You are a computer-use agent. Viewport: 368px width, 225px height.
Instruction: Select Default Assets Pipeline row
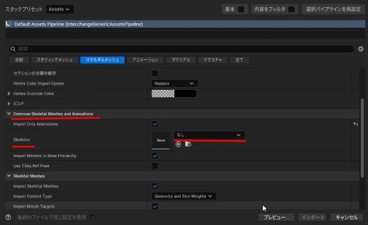click(185, 24)
